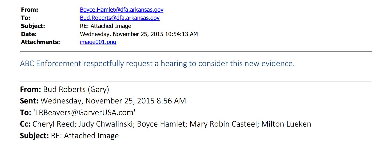Click the thick gray divider below header
The image size is (382, 153).
196,51
